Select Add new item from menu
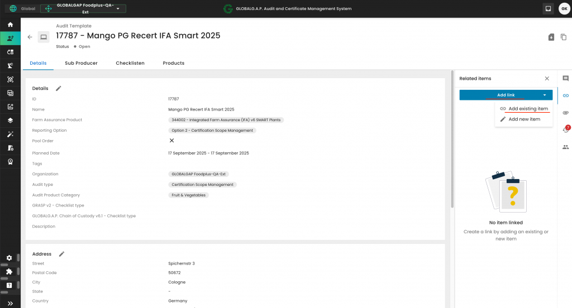Viewport: 572px width, 308px height. [524, 119]
